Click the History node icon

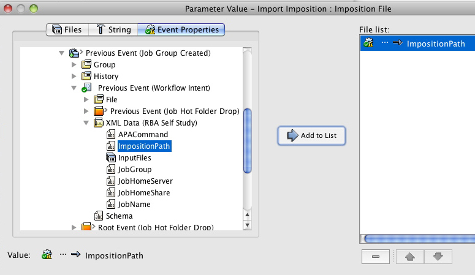86,76
